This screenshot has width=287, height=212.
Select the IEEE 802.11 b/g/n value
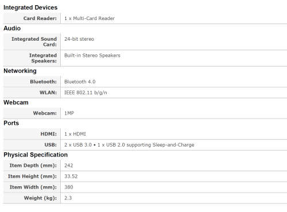(x=86, y=93)
